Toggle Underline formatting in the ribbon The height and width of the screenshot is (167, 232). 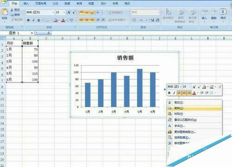pos(39,20)
